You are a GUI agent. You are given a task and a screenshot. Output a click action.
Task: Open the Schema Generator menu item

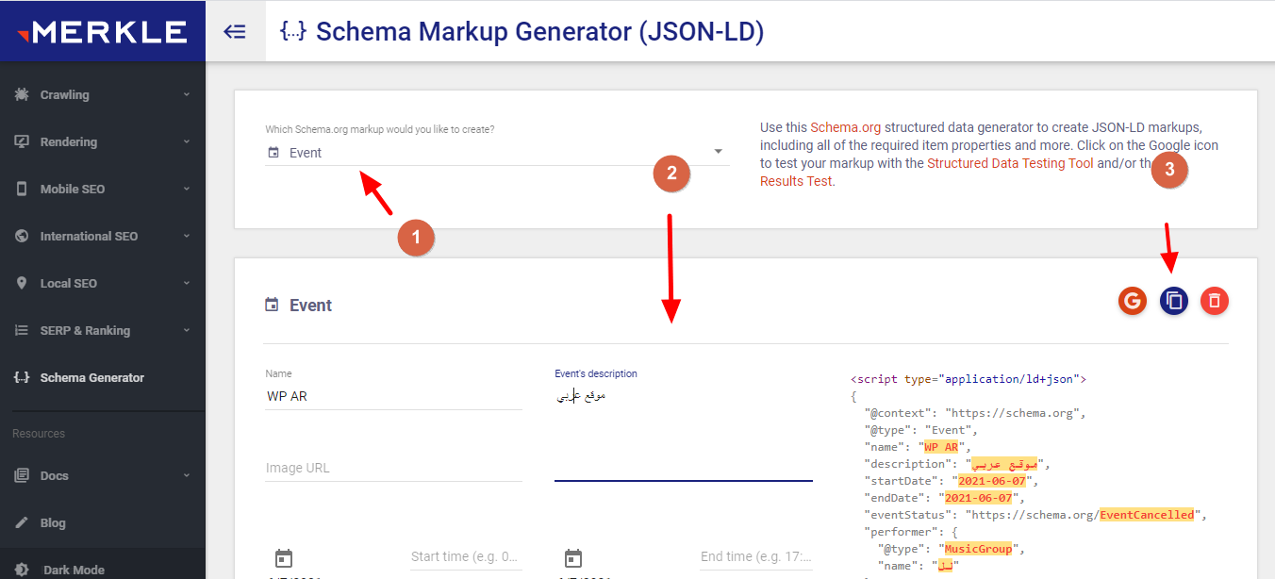(x=91, y=377)
